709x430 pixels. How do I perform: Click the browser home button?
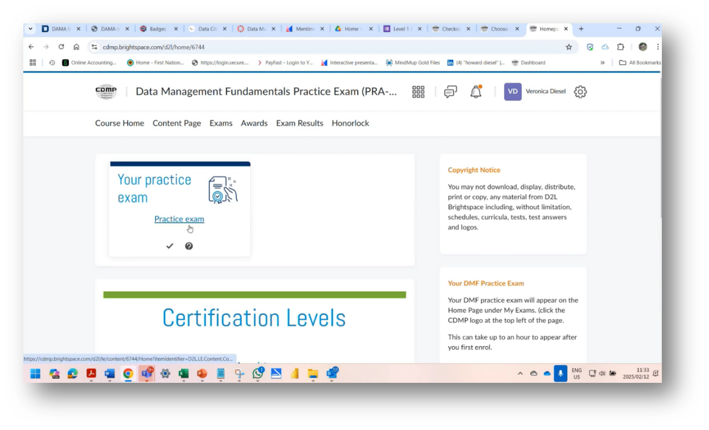76,47
